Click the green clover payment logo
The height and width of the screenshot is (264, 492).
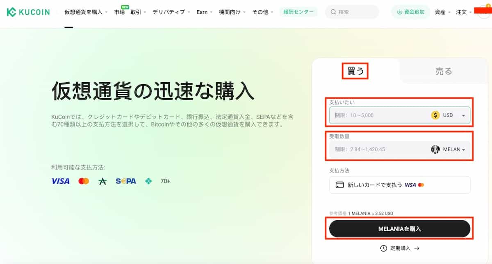[x=148, y=181]
